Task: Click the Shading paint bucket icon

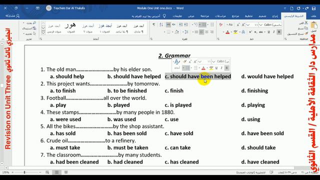Action: 176,32
